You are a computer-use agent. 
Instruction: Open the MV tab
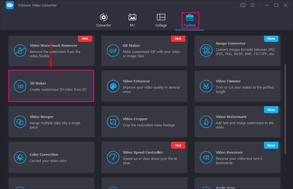pos(132,20)
